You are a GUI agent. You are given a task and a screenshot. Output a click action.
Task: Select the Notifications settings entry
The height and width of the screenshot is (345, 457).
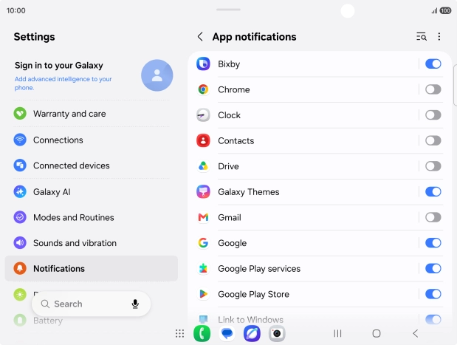point(92,268)
